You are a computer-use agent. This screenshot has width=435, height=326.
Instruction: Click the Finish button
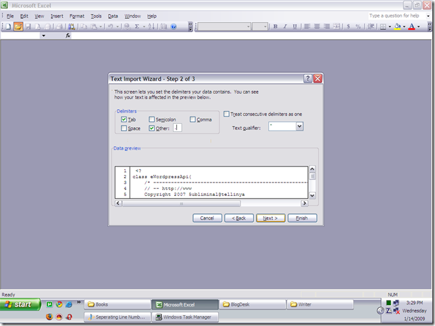click(x=302, y=218)
